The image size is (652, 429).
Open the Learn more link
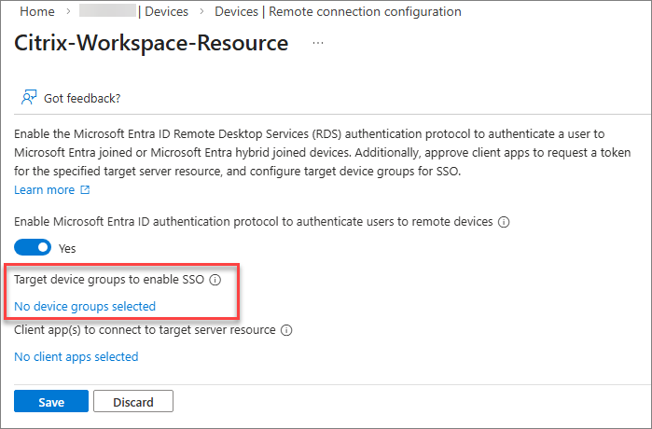[x=44, y=190]
